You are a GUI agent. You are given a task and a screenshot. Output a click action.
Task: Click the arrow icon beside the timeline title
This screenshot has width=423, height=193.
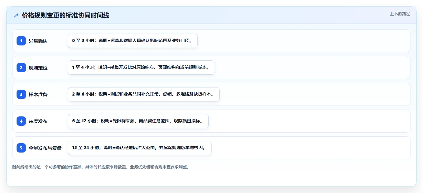point(16,16)
